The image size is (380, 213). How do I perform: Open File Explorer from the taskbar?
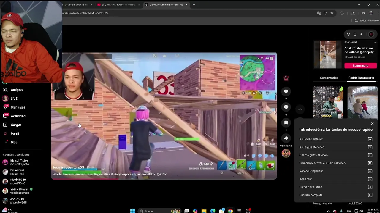(x=204, y=211)
